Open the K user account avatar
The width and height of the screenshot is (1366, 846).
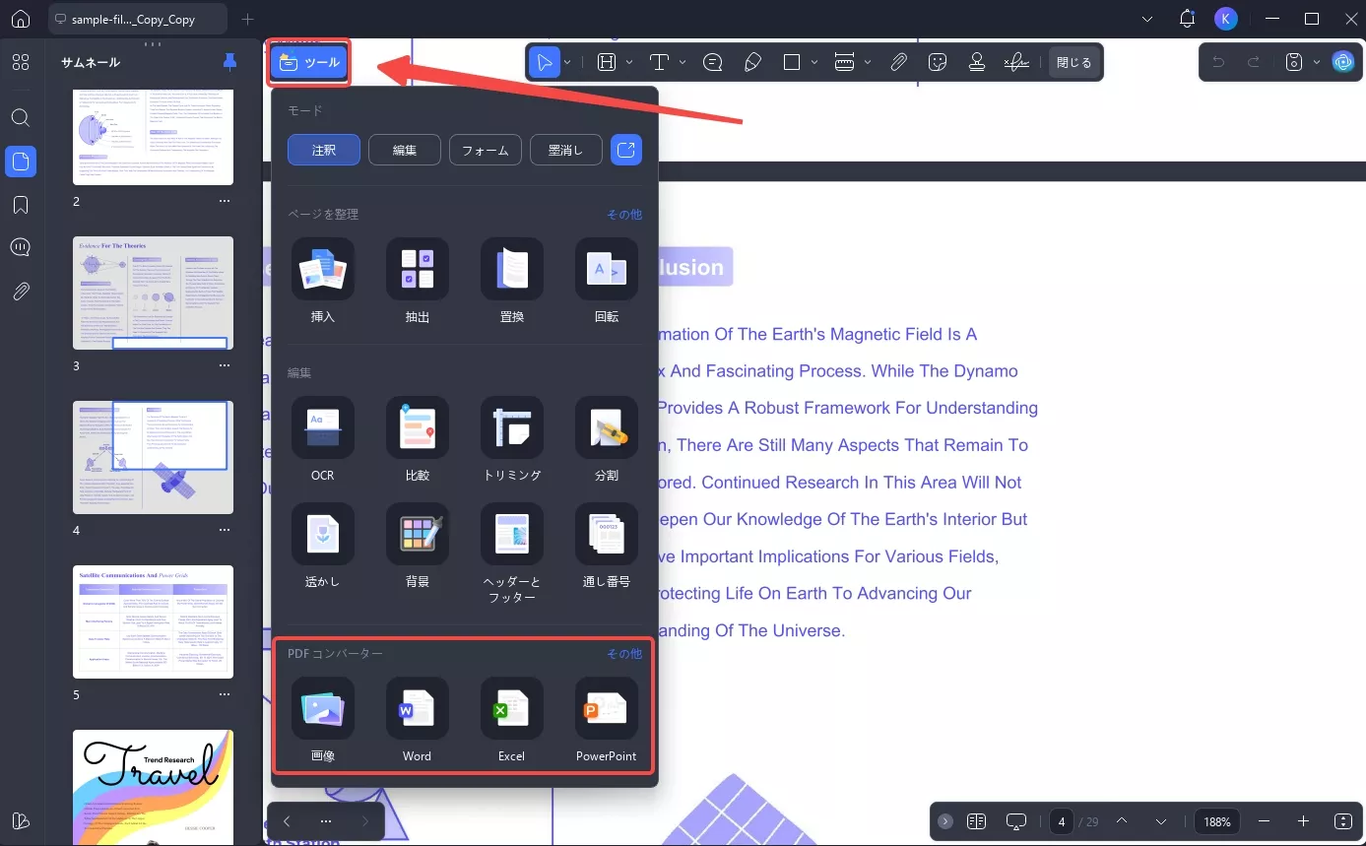tap(1225, 19)
